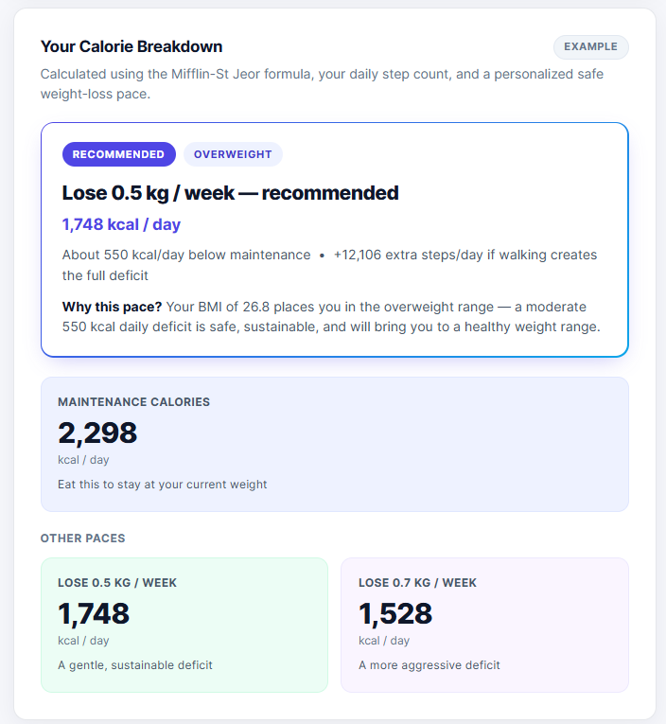This screenshot has height=724, width=666.
Task: Click the 1,528 kcal value
Action: 395,613
